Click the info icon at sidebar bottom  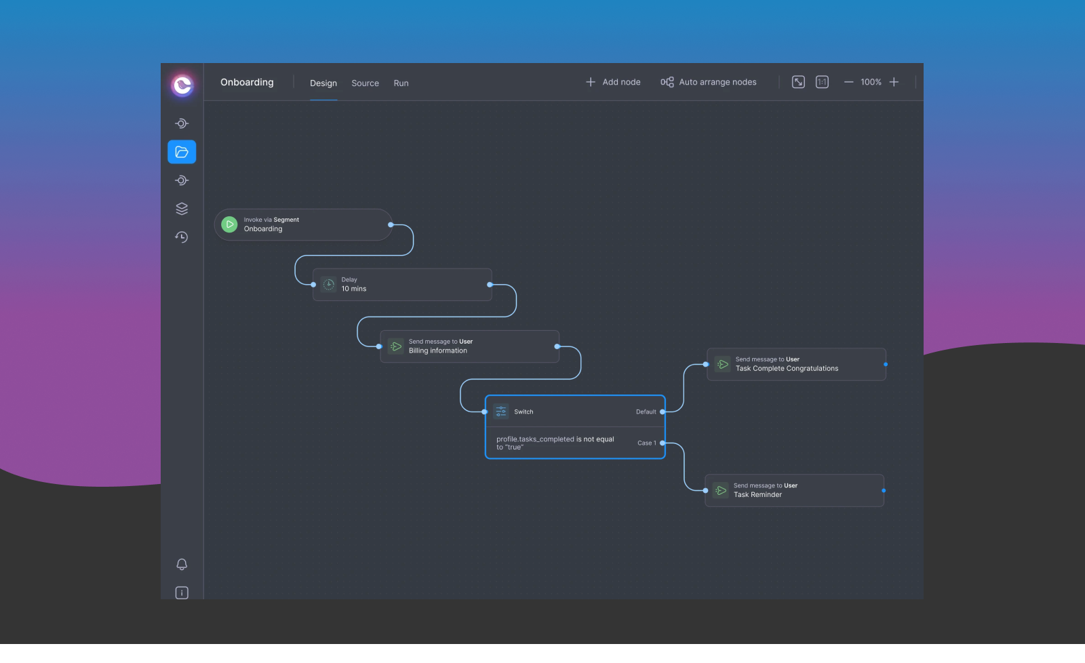coord(181,592)
